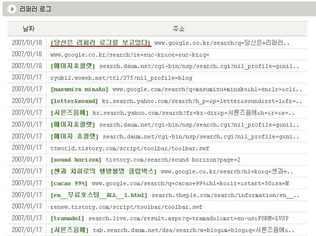Open tistory.com/search/sound horizon?page=2 address
The height and width of the screenshot is (236, 316).
point(173,160)
